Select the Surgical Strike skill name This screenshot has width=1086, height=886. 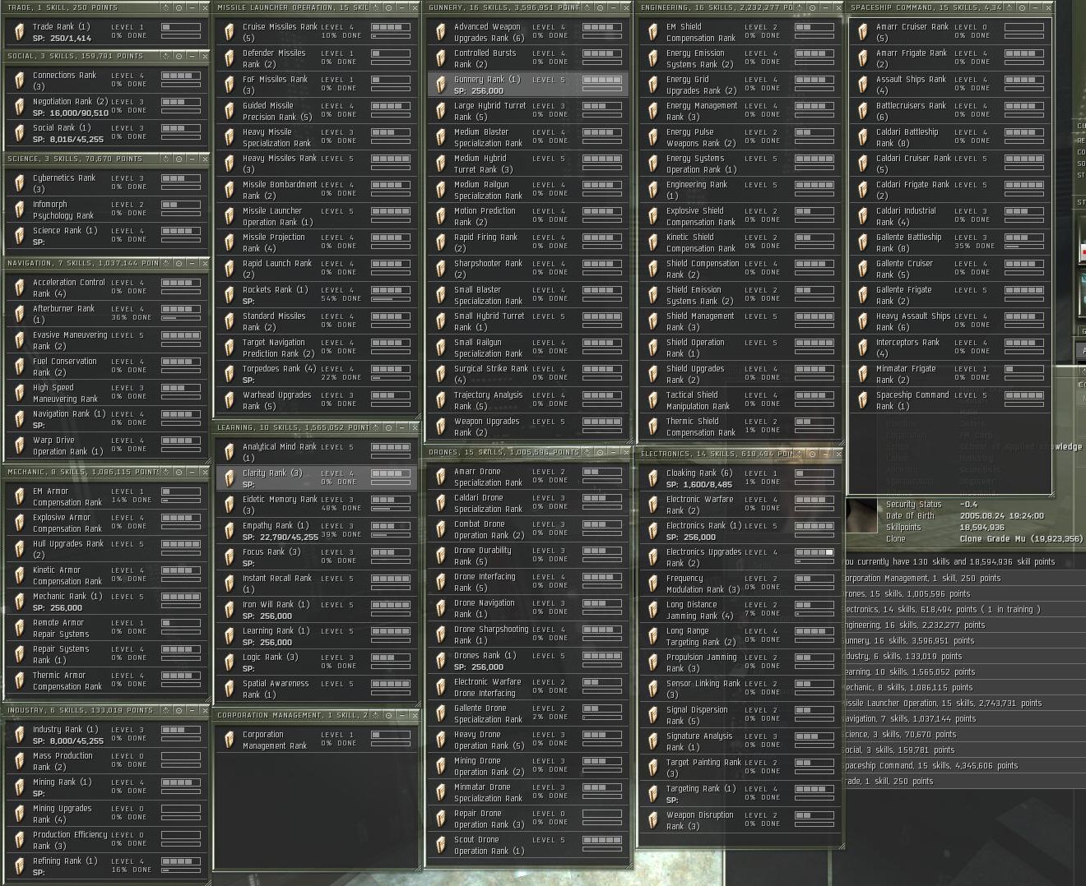491,374
